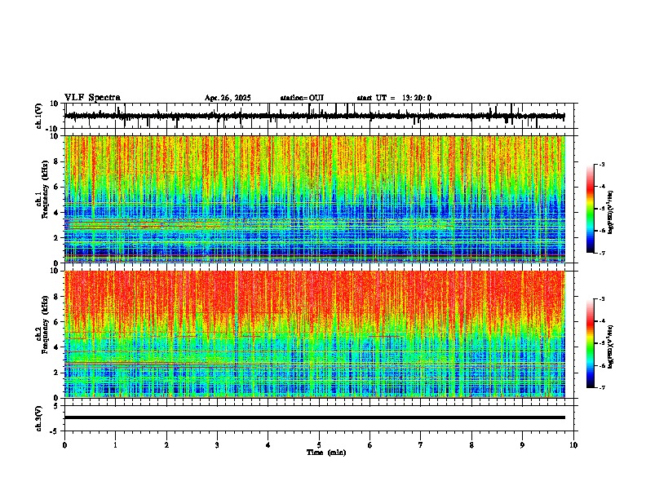Click the ch.1 spectrogram plot

pyautogui.click(x=315, y=199)
